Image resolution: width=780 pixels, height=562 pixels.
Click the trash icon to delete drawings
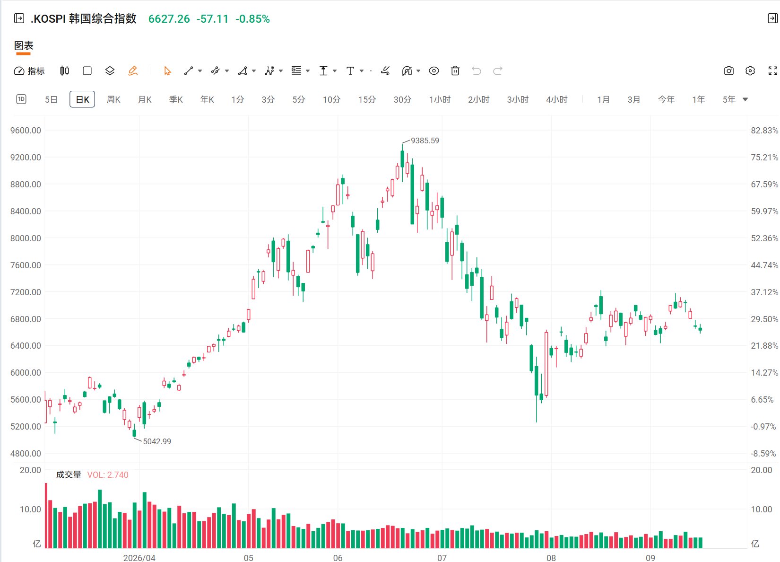(455, 71)
